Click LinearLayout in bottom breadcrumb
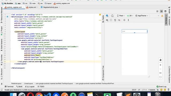Image resolution: width=171 pixels, height=96 pixels. (29, 83)
